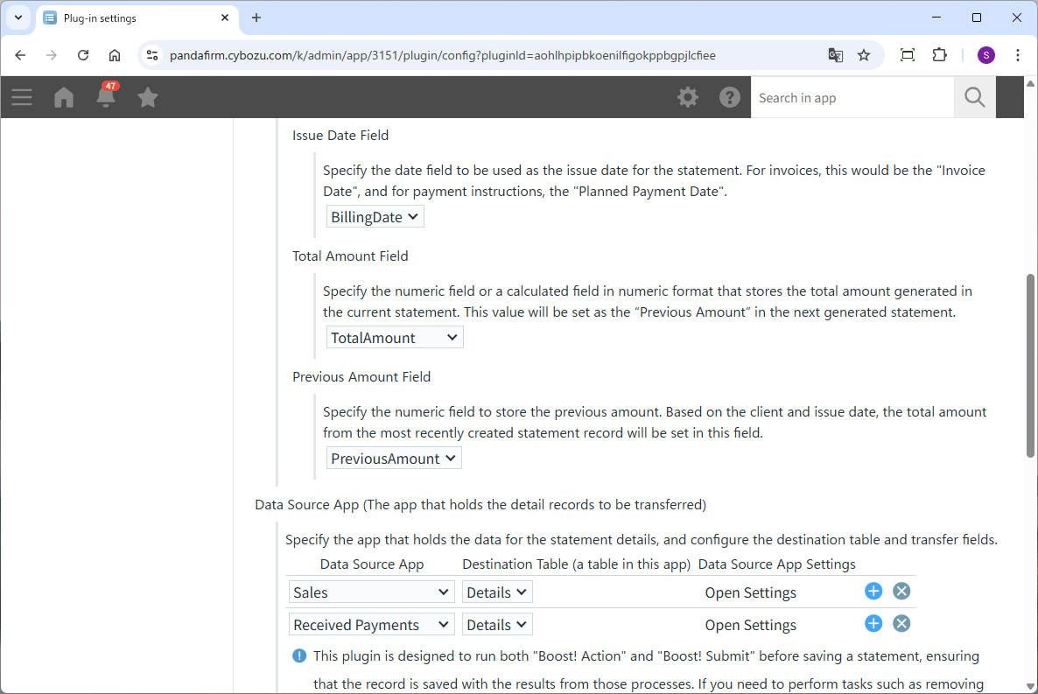Screen dimensions: 1038x694
Task: Add a row after Received Payments
Action: point(873,624)
